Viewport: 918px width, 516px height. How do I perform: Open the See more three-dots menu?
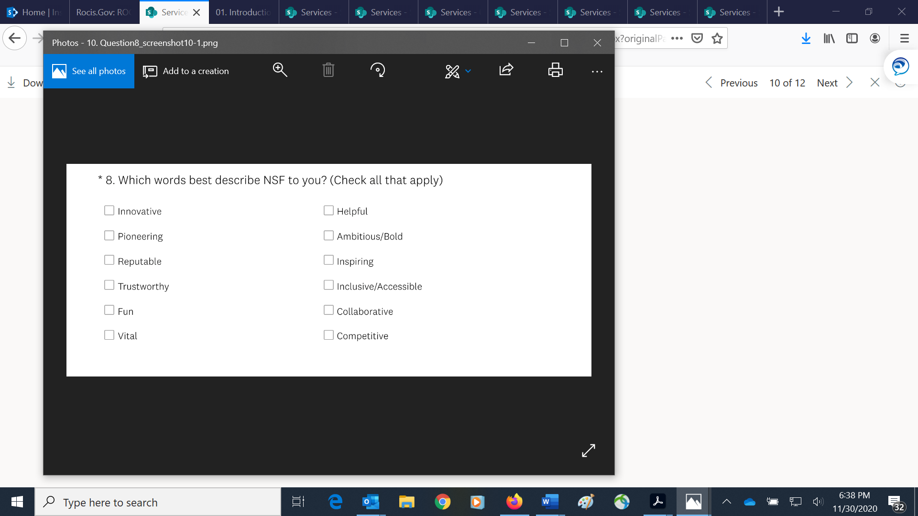tap(597, 72)
